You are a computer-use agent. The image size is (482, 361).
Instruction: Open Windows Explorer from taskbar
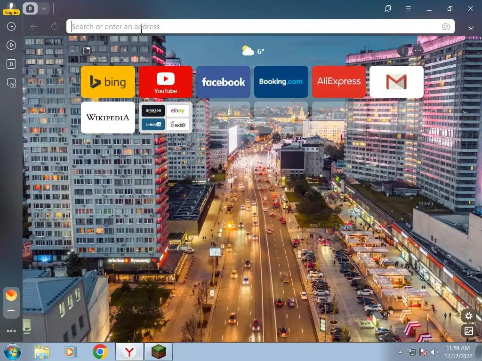click(x=42, y=352)
